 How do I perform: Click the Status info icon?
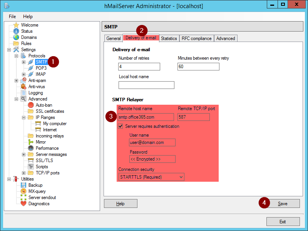tap(16, 31)
